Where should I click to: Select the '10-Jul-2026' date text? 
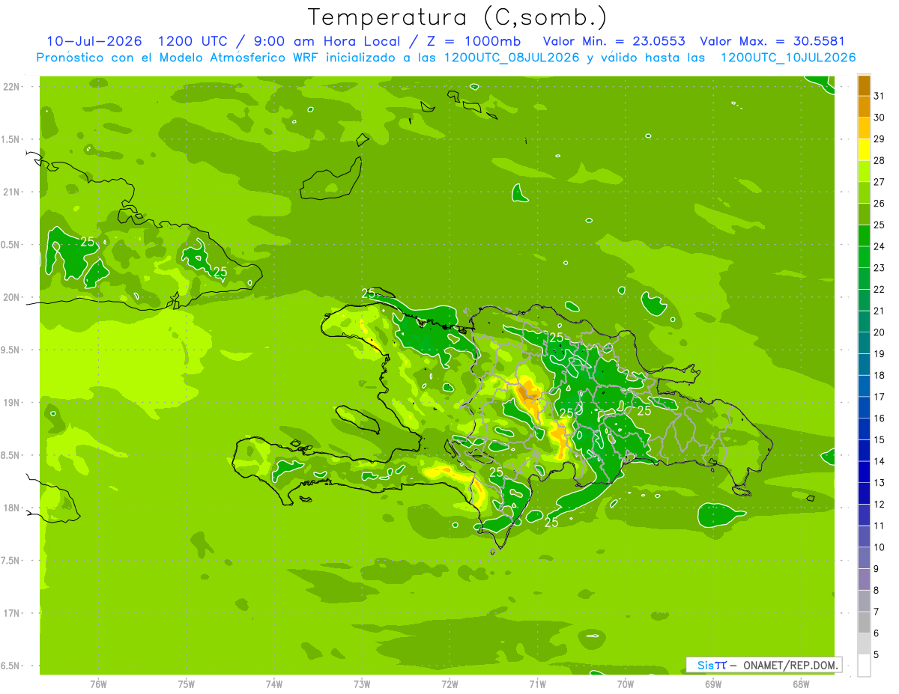click(x=94, y=41)
